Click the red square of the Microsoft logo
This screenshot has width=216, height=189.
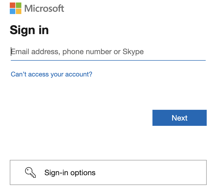tap(13, 5)
